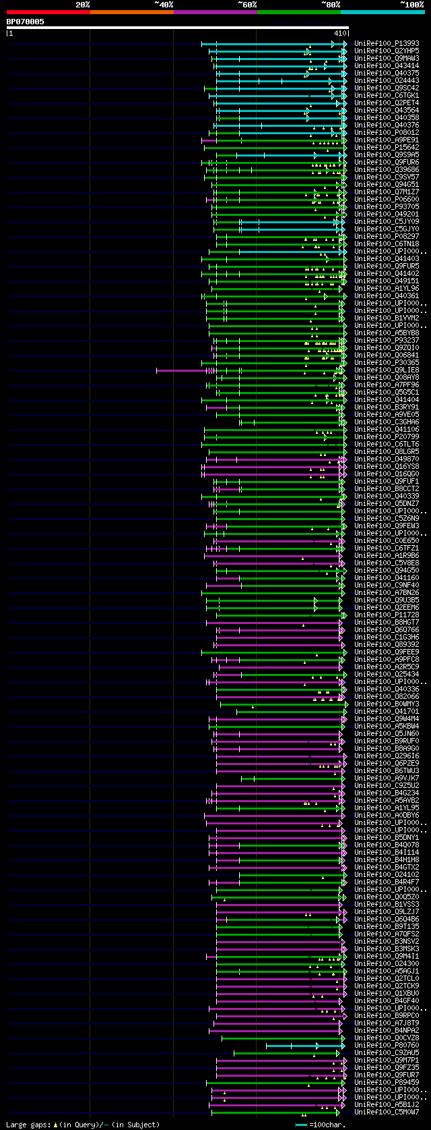The image size is (431, 1130).
Task: Click the UniRef100_P11728 hit label
Action: click(x=387, y=615)
